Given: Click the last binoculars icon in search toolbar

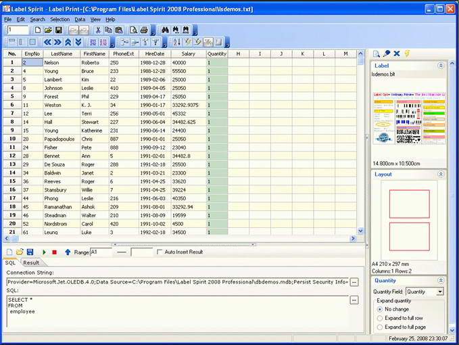Looking at the screenshot, I should click(186, 30).
